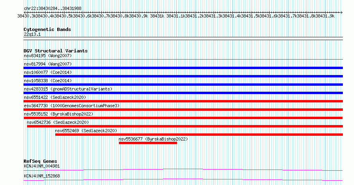Click the magenta KCNJ4 NM_004981 transcript line
Image resolution: width=354 pixels, height=185 pixels.
183,170
